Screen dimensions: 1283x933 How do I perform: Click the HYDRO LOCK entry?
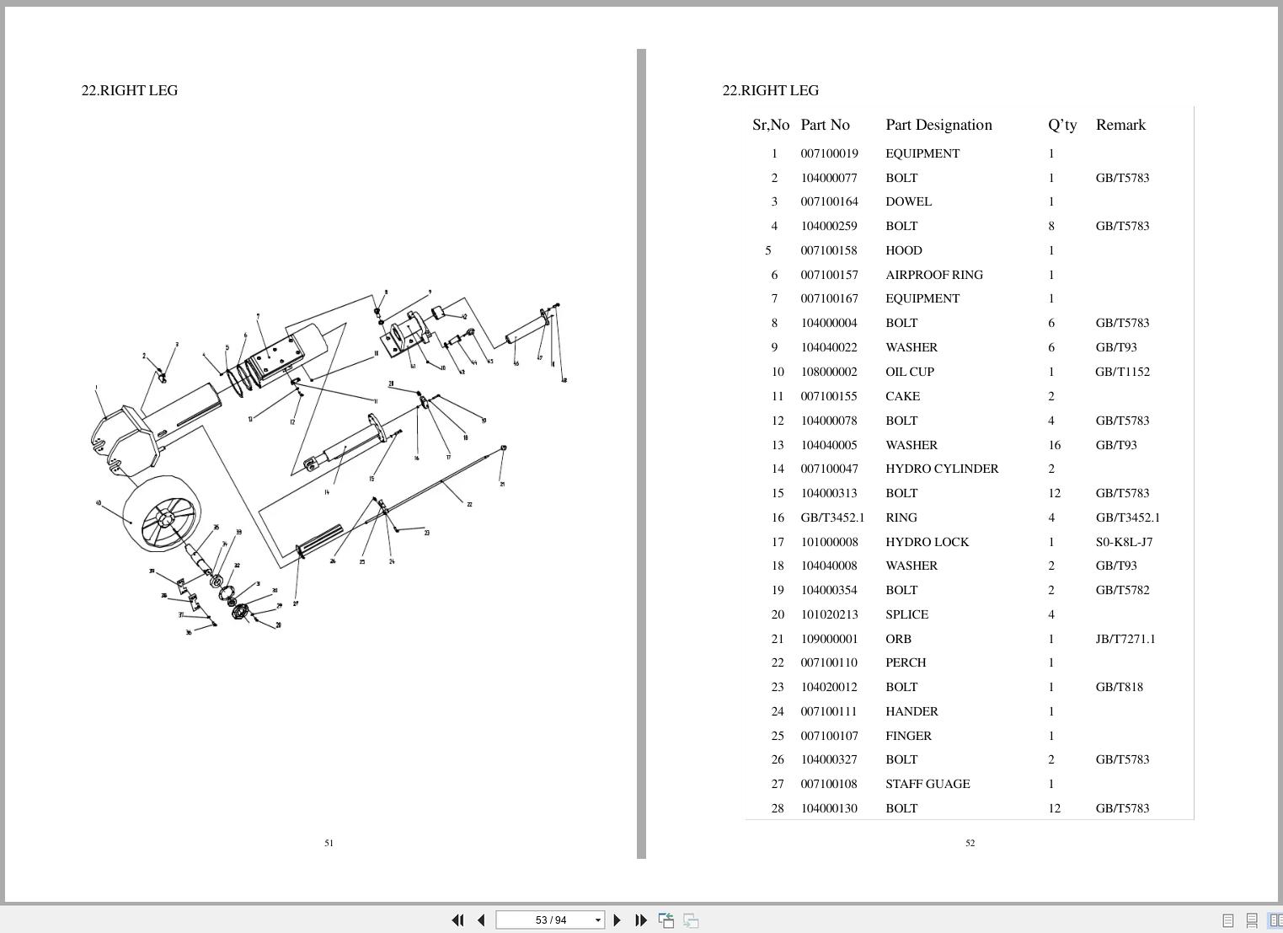tap(927, 542)
